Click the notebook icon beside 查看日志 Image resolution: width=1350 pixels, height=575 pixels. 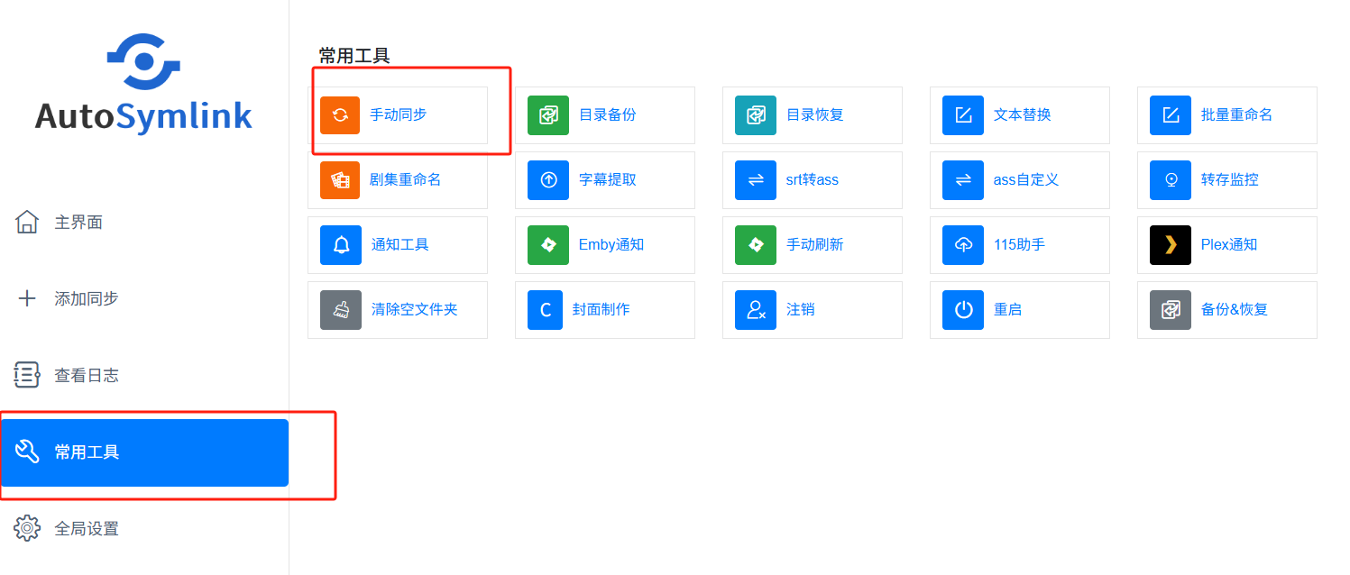tap(27, 375)
